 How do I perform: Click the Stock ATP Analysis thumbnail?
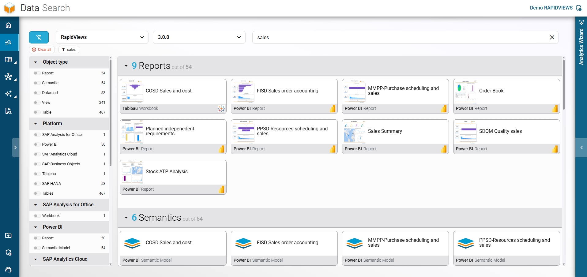coord(132,172)
